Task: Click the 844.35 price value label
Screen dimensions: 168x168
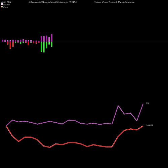Action: 150,125
